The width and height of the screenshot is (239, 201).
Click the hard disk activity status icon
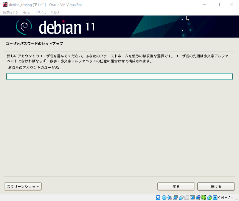(x=158, y=198)
